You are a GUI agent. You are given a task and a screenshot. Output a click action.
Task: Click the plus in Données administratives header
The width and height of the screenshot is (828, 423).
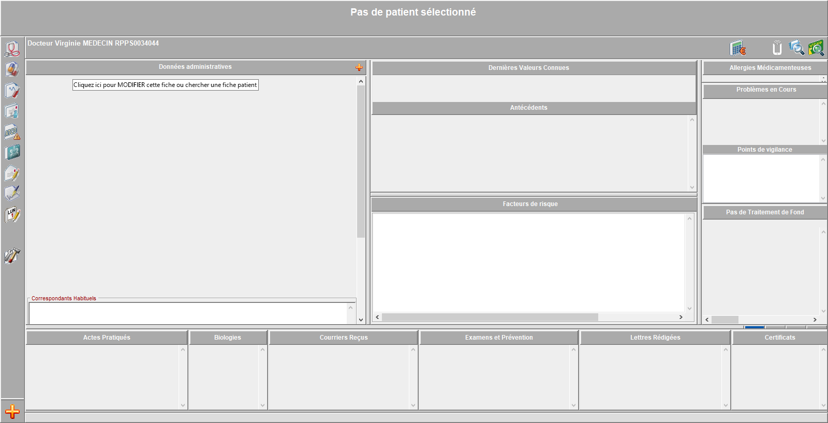(x=359, y=67)
